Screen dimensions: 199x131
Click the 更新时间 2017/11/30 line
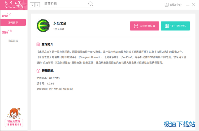tap(55, 89)
